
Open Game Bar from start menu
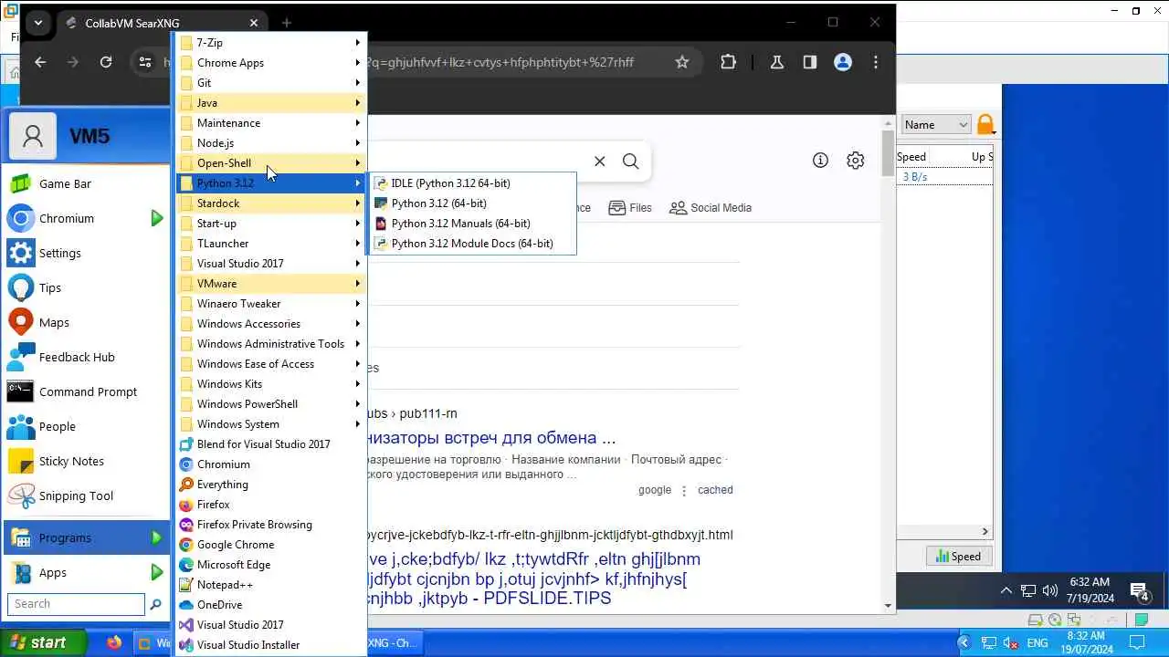tap(86, 183)
